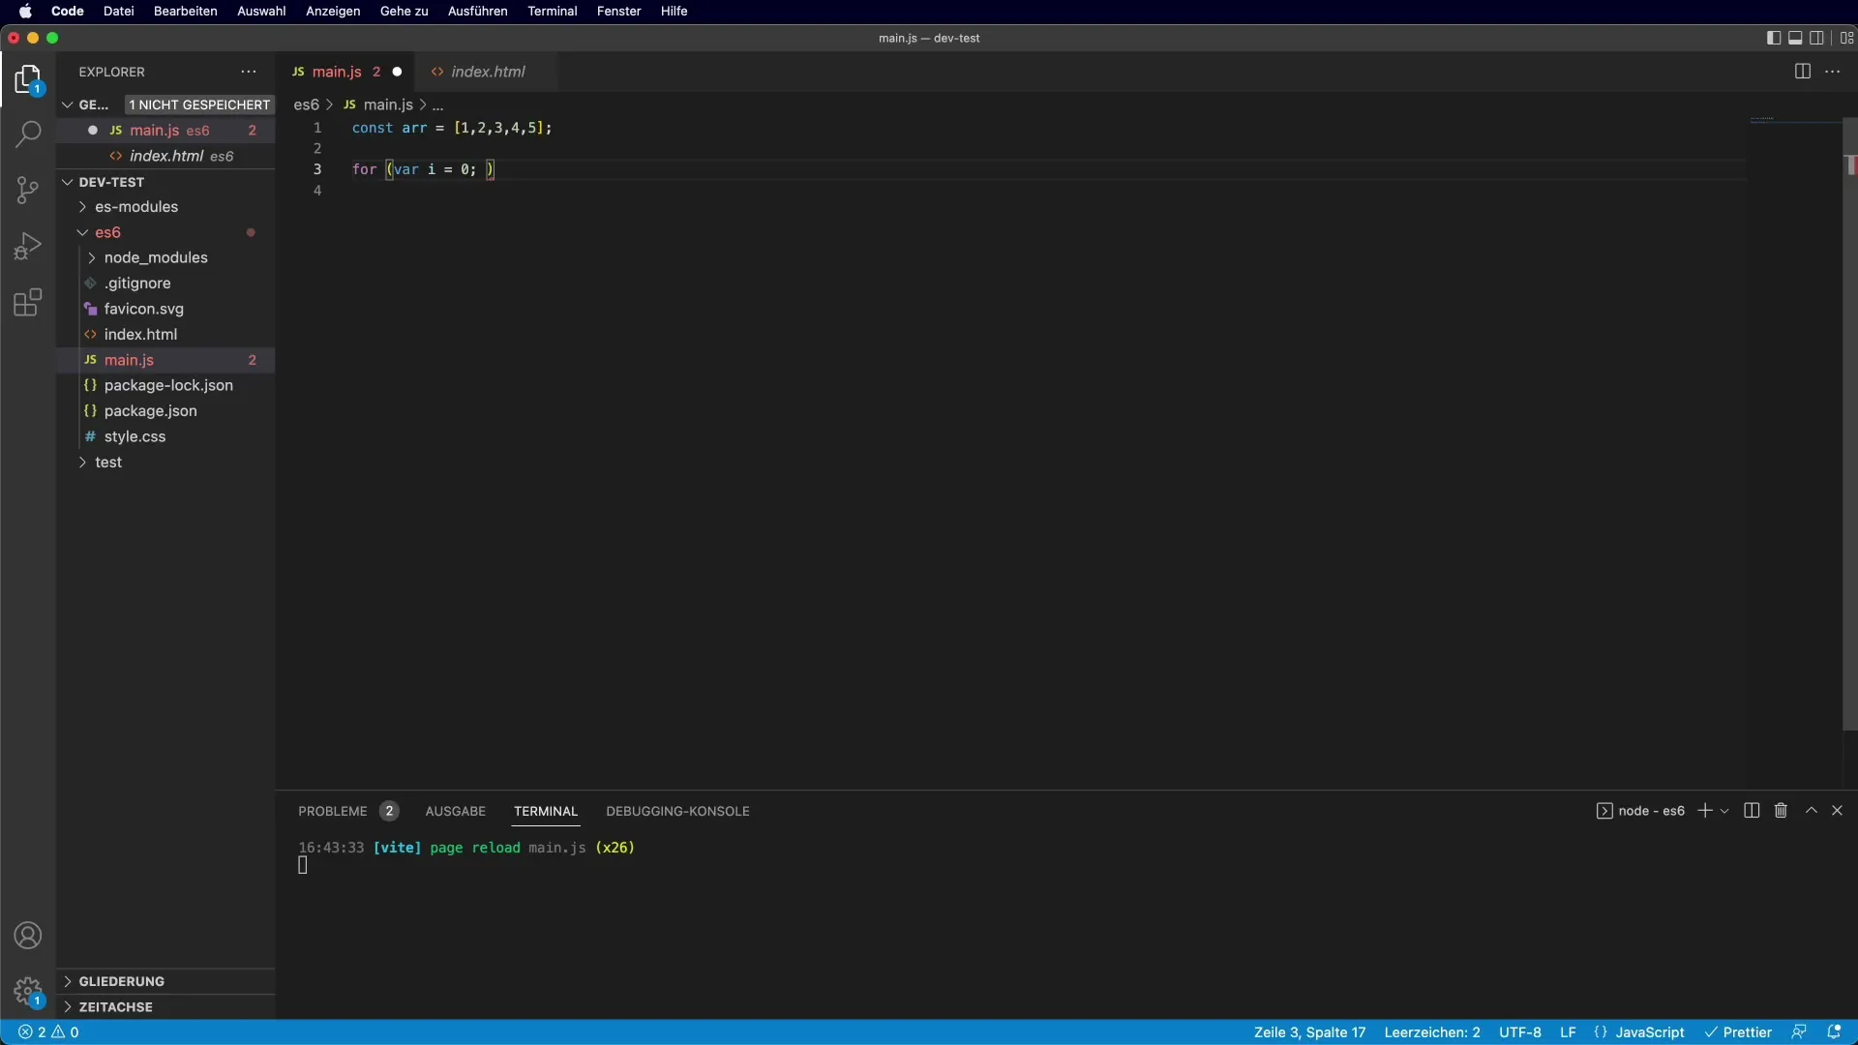This screenshot has width=1858, height=1045.
Task: Change indentation via Leerzeichen: 2
Action: click(1431, 1032)
